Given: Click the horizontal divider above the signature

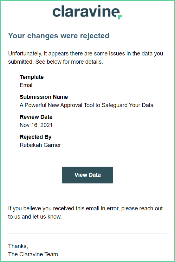Looking at the screenshot, I should click(87, 233).
